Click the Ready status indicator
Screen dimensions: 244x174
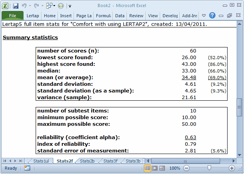[x=11, y=168]
